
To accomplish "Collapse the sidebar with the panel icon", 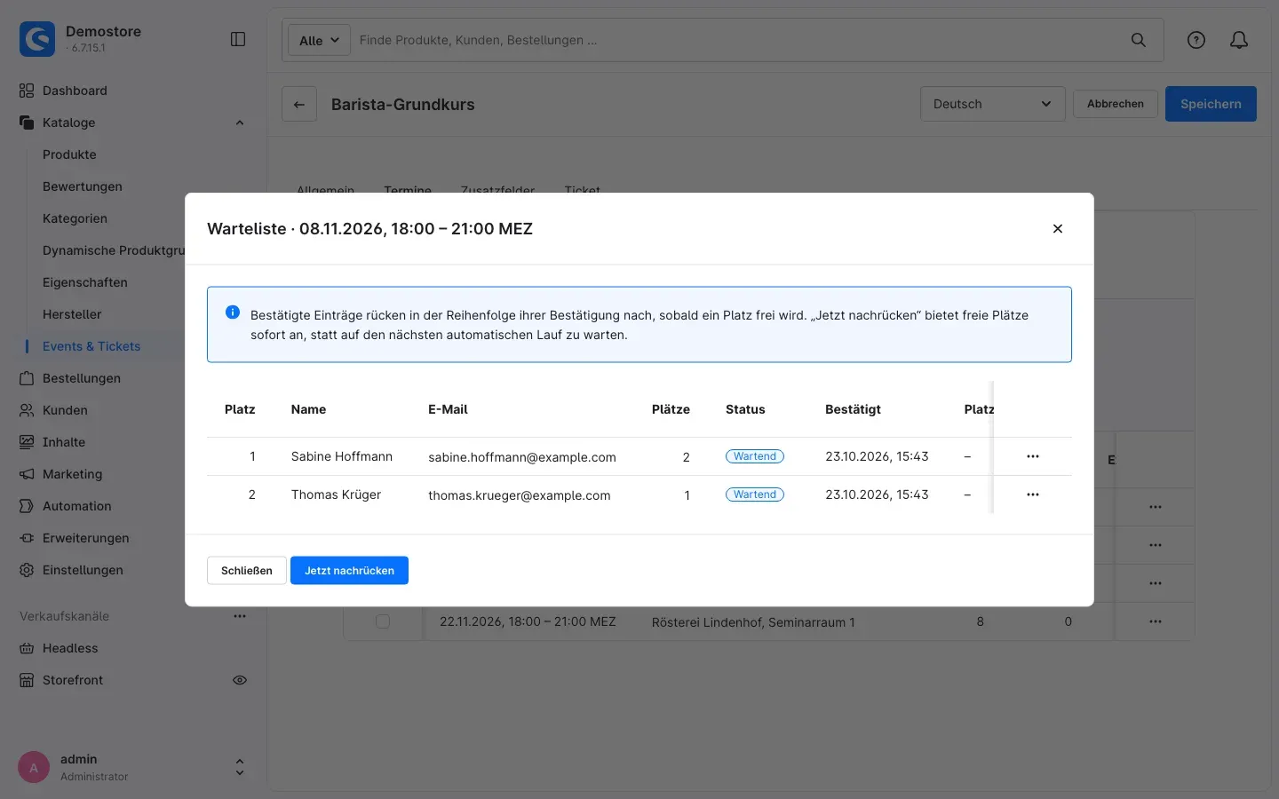I will [x=238, y=39].
